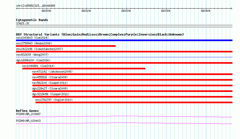The image size is (240, 139).
Task: Click the magenta line of PCDH9|NM_203487
Action: coord(124,117)
